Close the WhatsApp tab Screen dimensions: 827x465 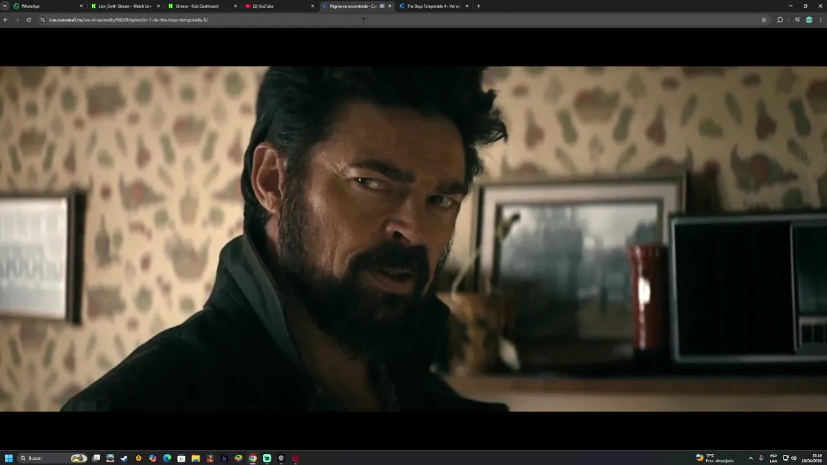coord(81,6)
